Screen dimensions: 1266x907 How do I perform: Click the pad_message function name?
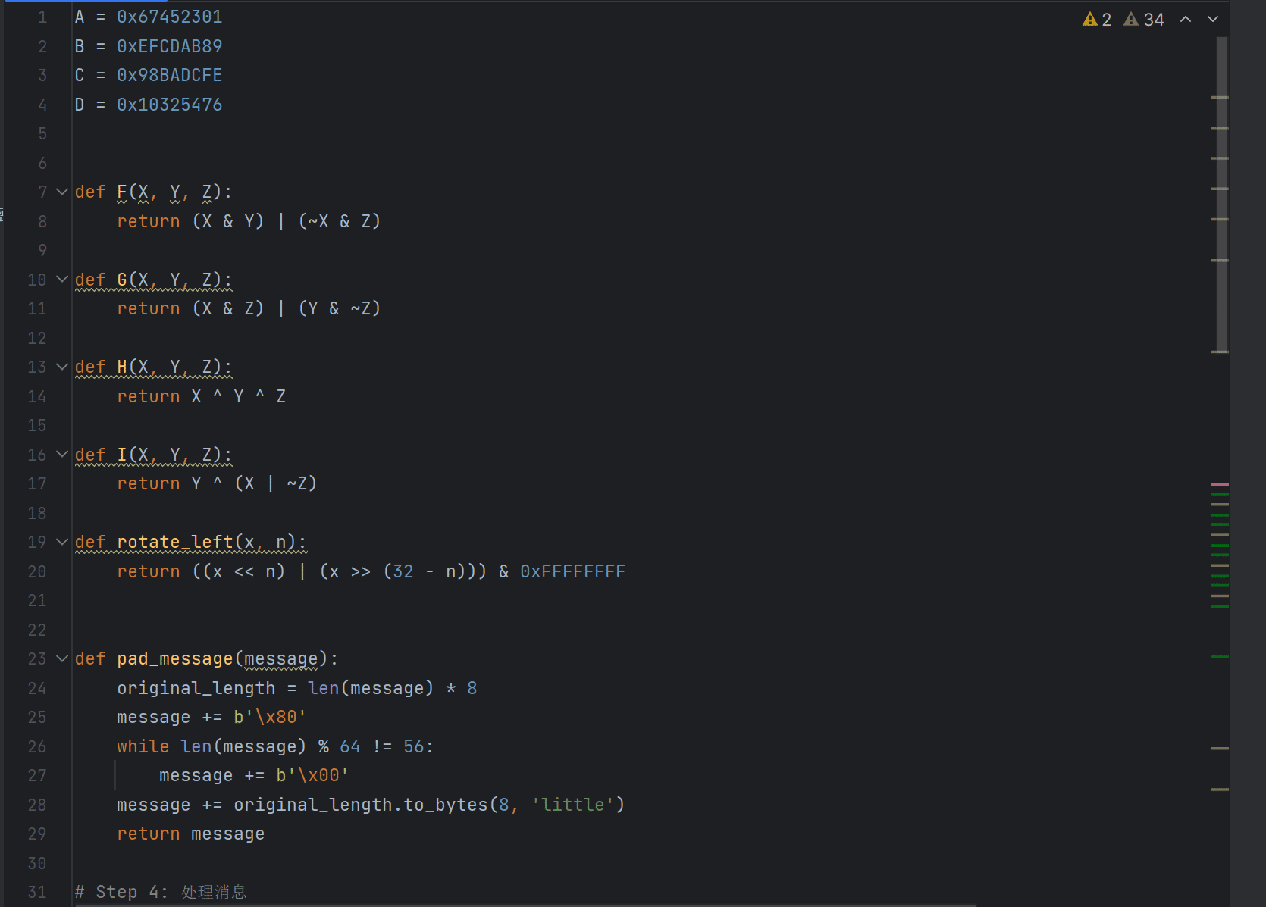point(174,659)
